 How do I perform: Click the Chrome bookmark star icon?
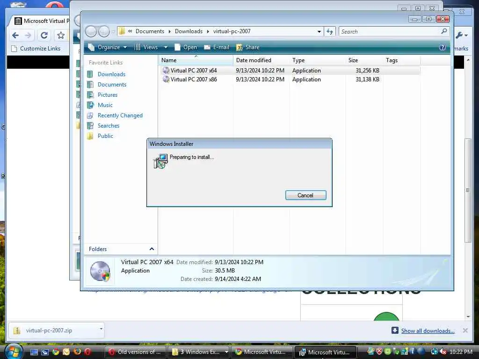61,36
